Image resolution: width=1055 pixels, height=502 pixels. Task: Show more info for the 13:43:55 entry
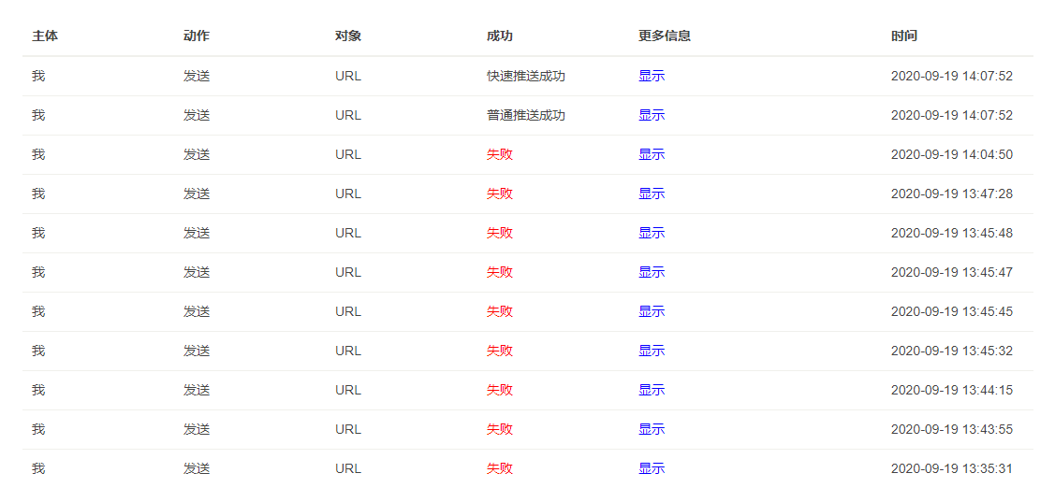point(651,429)
